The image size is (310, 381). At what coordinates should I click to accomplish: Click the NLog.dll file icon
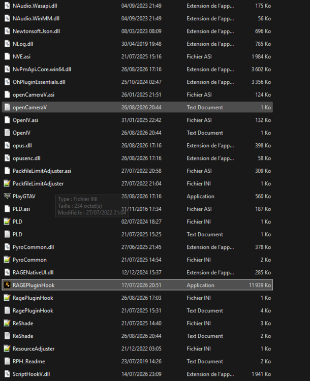7,44
